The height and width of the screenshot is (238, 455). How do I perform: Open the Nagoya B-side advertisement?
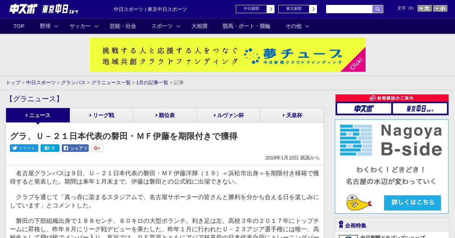coord(392,167)
